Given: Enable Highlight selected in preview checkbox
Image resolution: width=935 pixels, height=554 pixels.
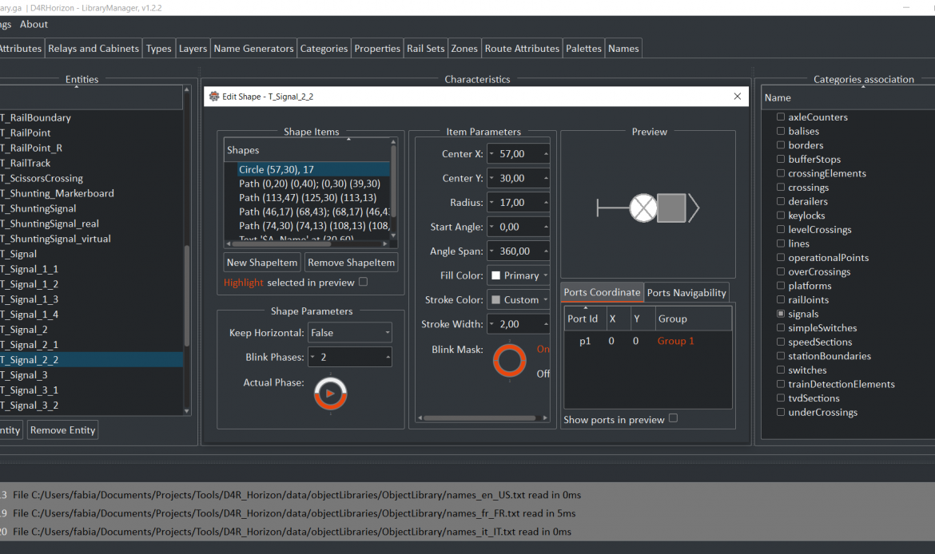Looking at the screenshot, I should (364, 282).
